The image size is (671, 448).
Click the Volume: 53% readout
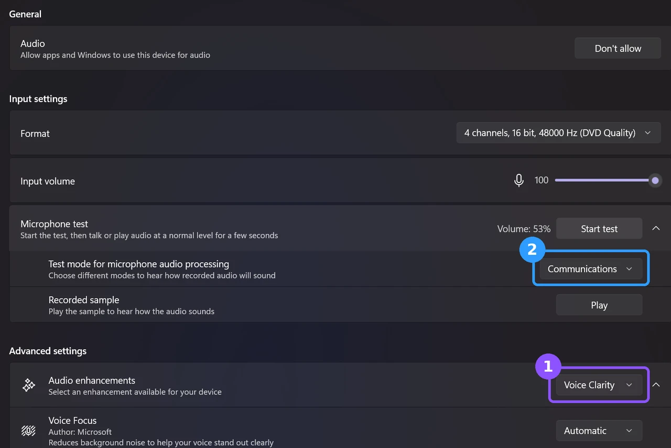524,229
